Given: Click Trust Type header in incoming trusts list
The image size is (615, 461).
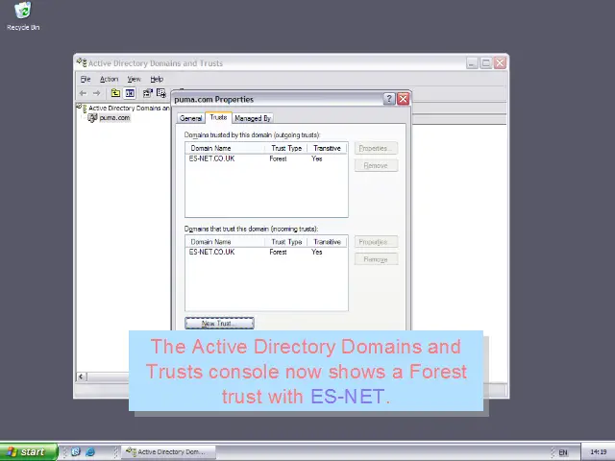Looking at the screenshot, I should tap(286, 242).
